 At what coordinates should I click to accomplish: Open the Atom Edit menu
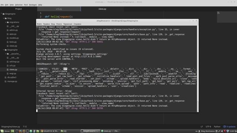pyautogui.click(x=7, y=5)
